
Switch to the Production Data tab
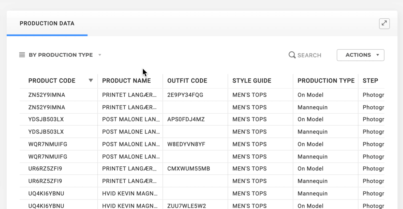click(x=47, y=24)
